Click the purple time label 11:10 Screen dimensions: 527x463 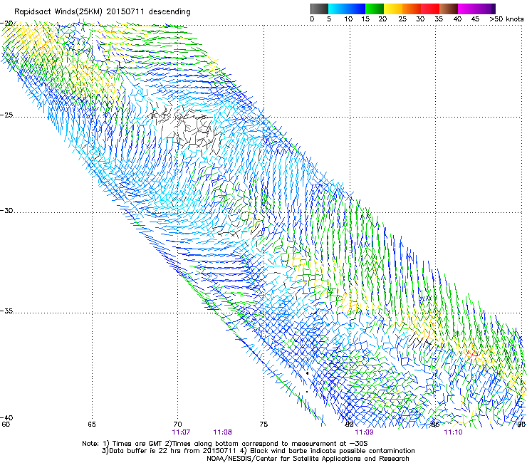coord(453,432)
